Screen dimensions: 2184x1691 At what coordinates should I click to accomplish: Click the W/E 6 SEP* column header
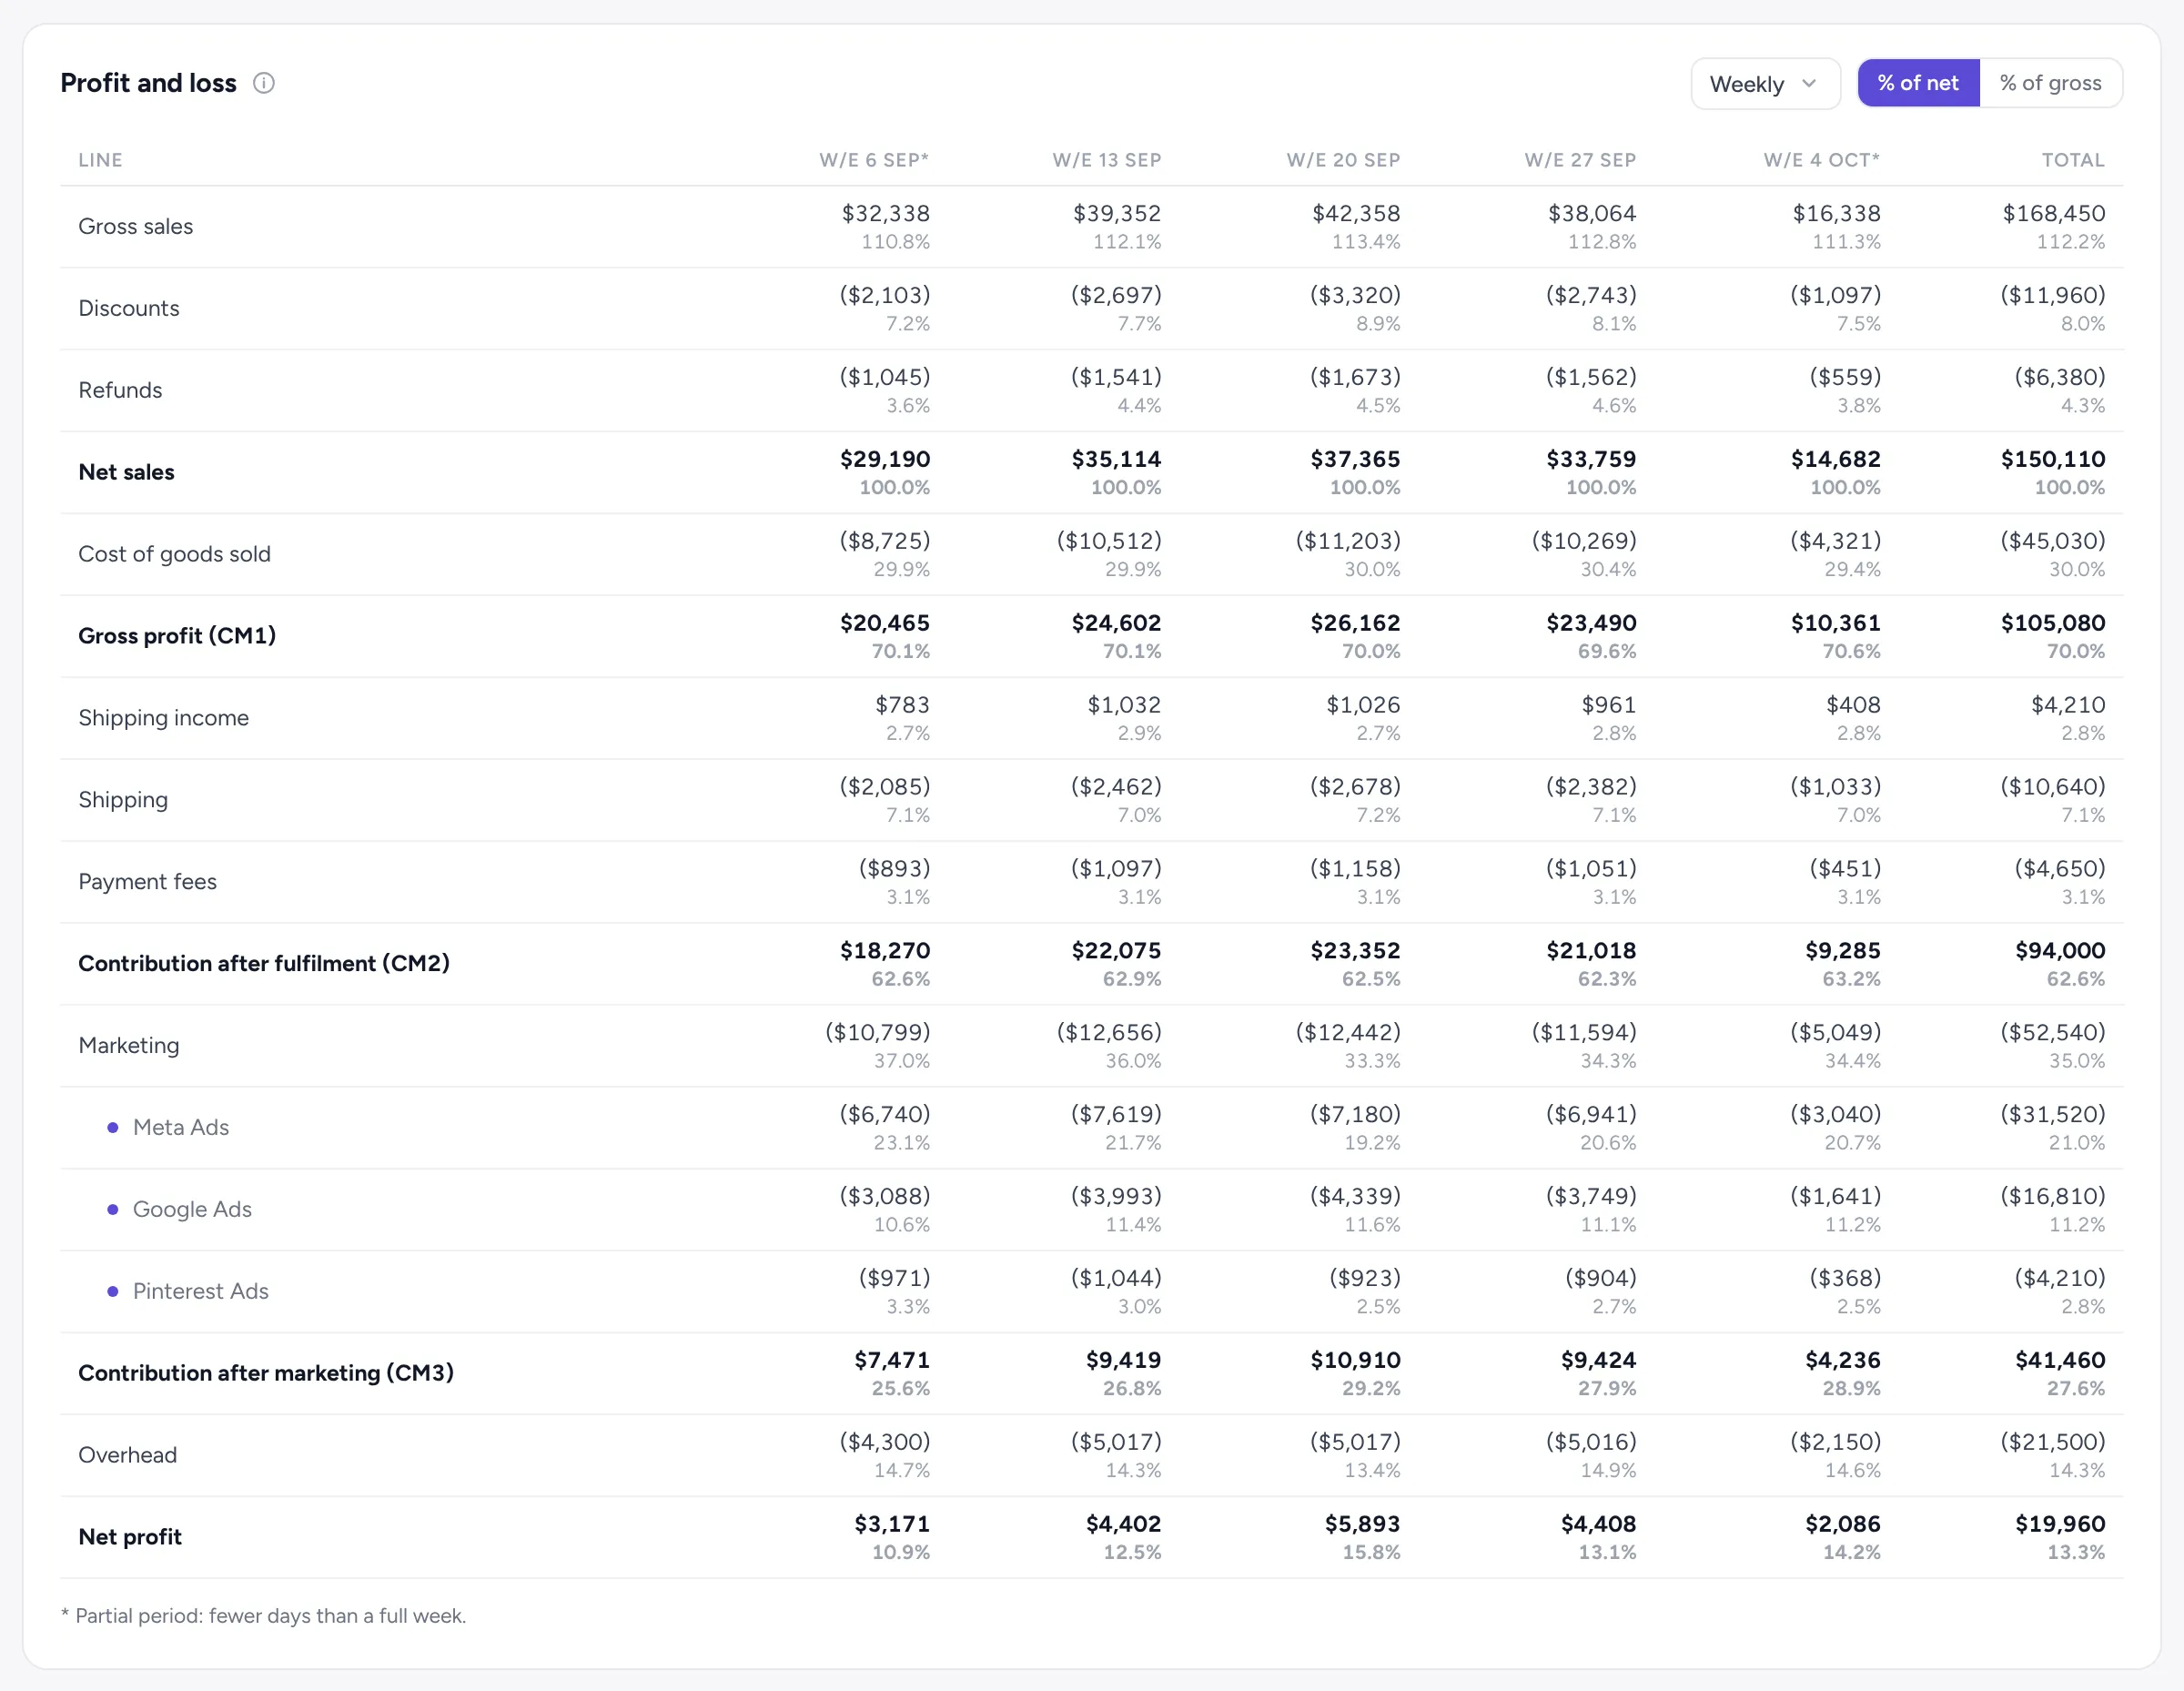[x=874, y=160]
